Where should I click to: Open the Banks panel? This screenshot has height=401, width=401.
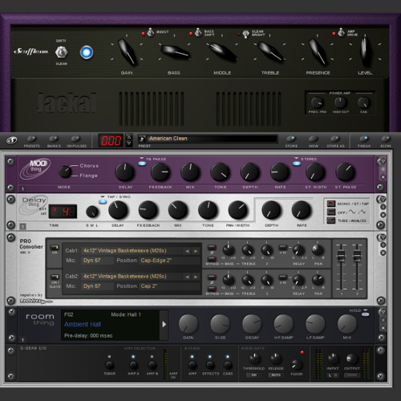tap(54, 139)
